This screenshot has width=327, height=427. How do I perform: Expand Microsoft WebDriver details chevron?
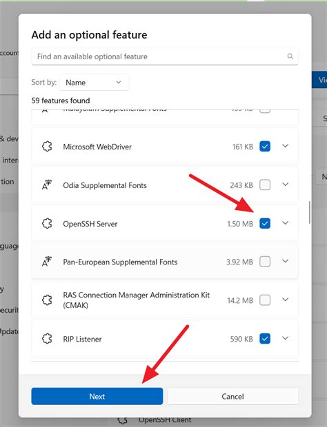coord(286,146)
